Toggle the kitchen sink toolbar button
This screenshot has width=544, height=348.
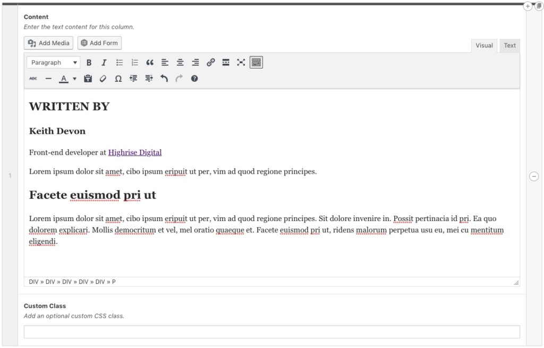coord(256,62)
